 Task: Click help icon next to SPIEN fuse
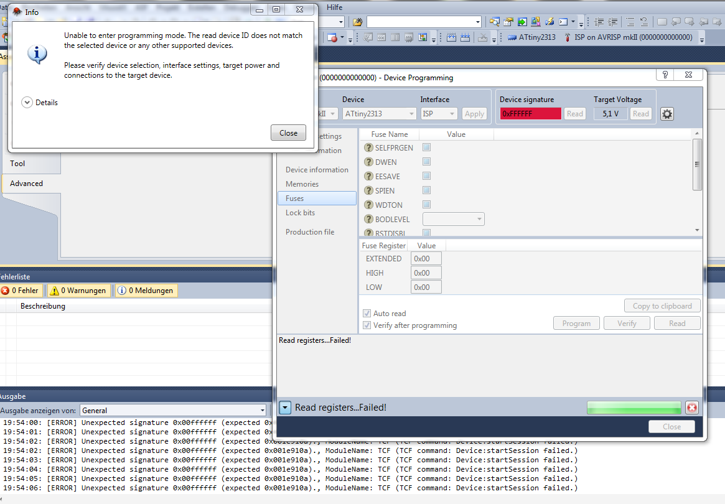[x=368, y=190]
